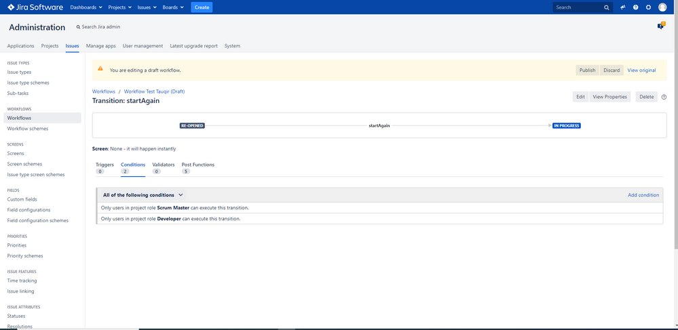Select the Issues admin tab
This screenshot has width=678, height=330.
[x=72, y=46]
